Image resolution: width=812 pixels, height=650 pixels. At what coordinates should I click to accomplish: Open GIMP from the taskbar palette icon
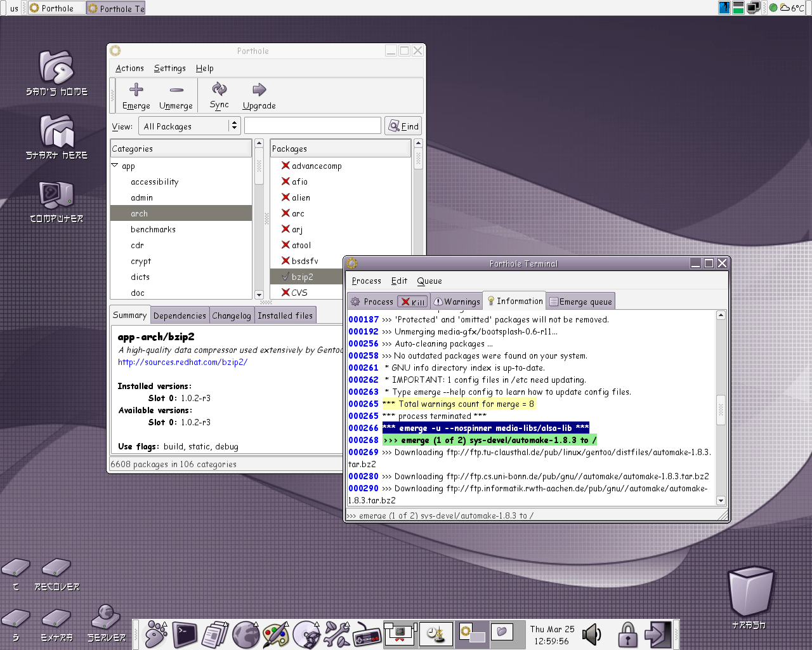[x=276, y=634]
